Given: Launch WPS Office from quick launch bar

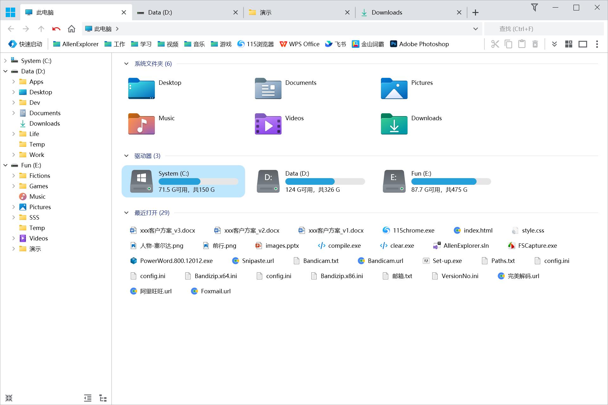Looking at the screenshot, I should 299,44.
